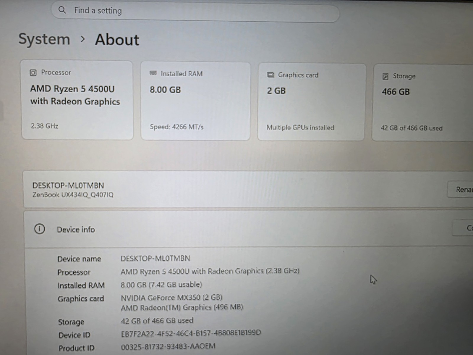The width and height of the screenshot is (473, 355).
Task: Select the Device ID label
Action: coord(74,335)
